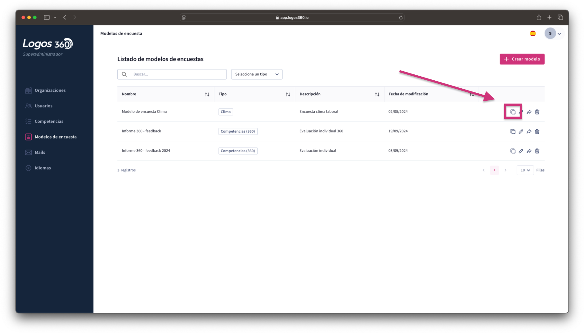Edit the Informe 360 - feedback 2024 row

(521, 151)
